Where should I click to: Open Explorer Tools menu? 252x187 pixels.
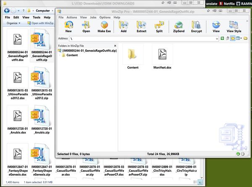point(37,17)
